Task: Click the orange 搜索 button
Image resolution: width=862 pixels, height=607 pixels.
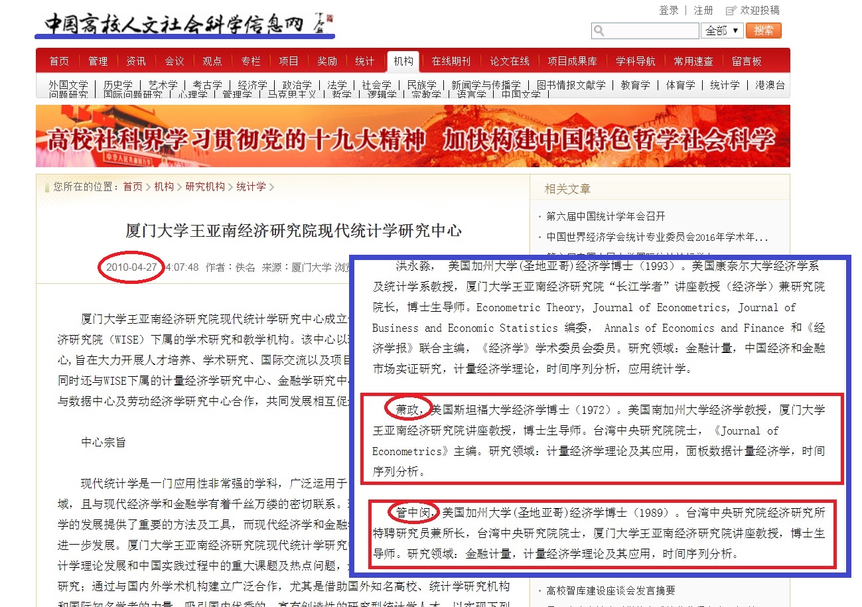Action: point(764,31)
